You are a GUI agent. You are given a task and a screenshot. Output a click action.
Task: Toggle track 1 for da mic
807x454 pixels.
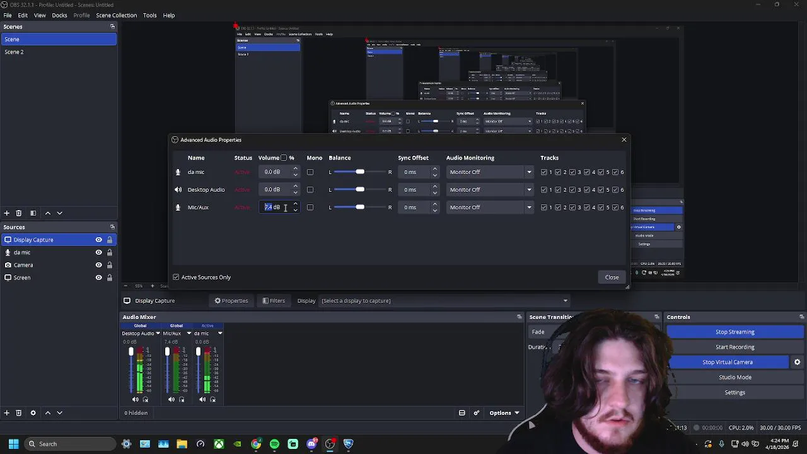543,172
